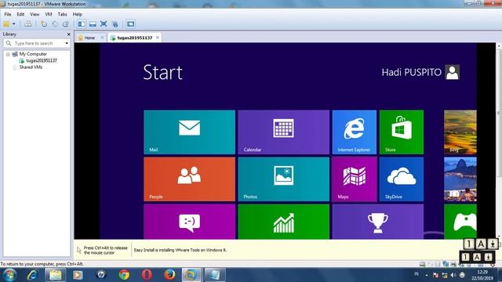
Task: Open the Store tile
Action: point(402,132)
